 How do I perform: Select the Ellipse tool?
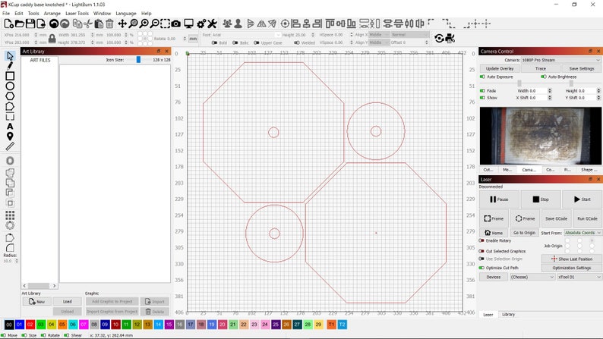click(x=10, y=86)
